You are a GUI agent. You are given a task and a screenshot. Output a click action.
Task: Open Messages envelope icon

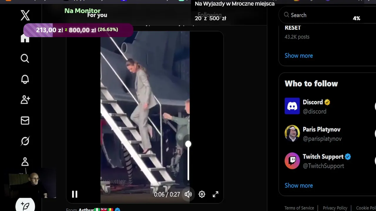(25, 120)
